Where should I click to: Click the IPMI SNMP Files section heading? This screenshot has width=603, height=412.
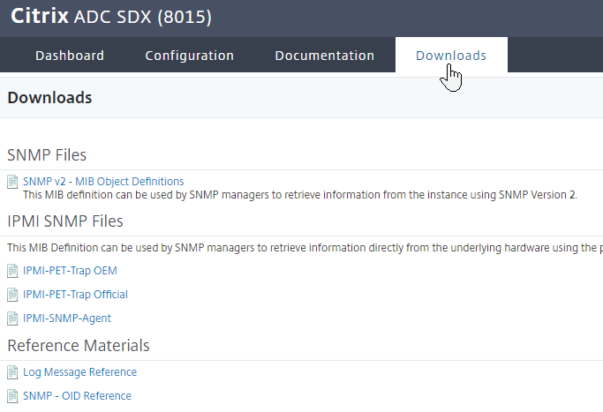click(65, 221)
